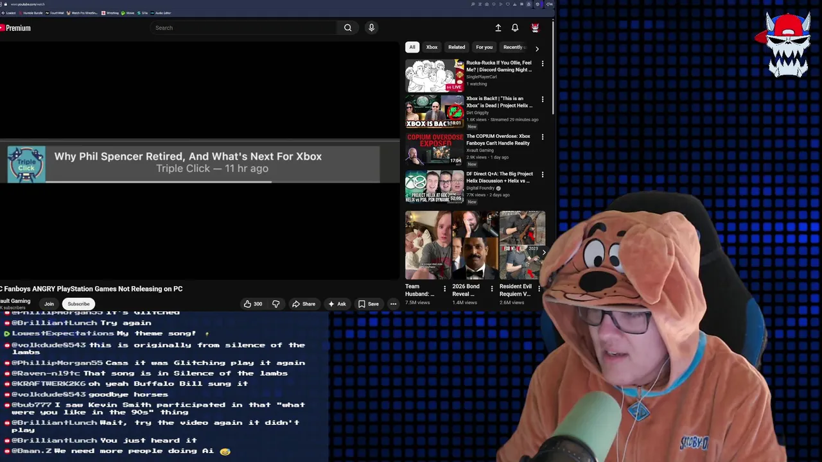This screenshot has height=462, width=822.
Task: Open options for DF Direct Q+A video
Action: 542,174
